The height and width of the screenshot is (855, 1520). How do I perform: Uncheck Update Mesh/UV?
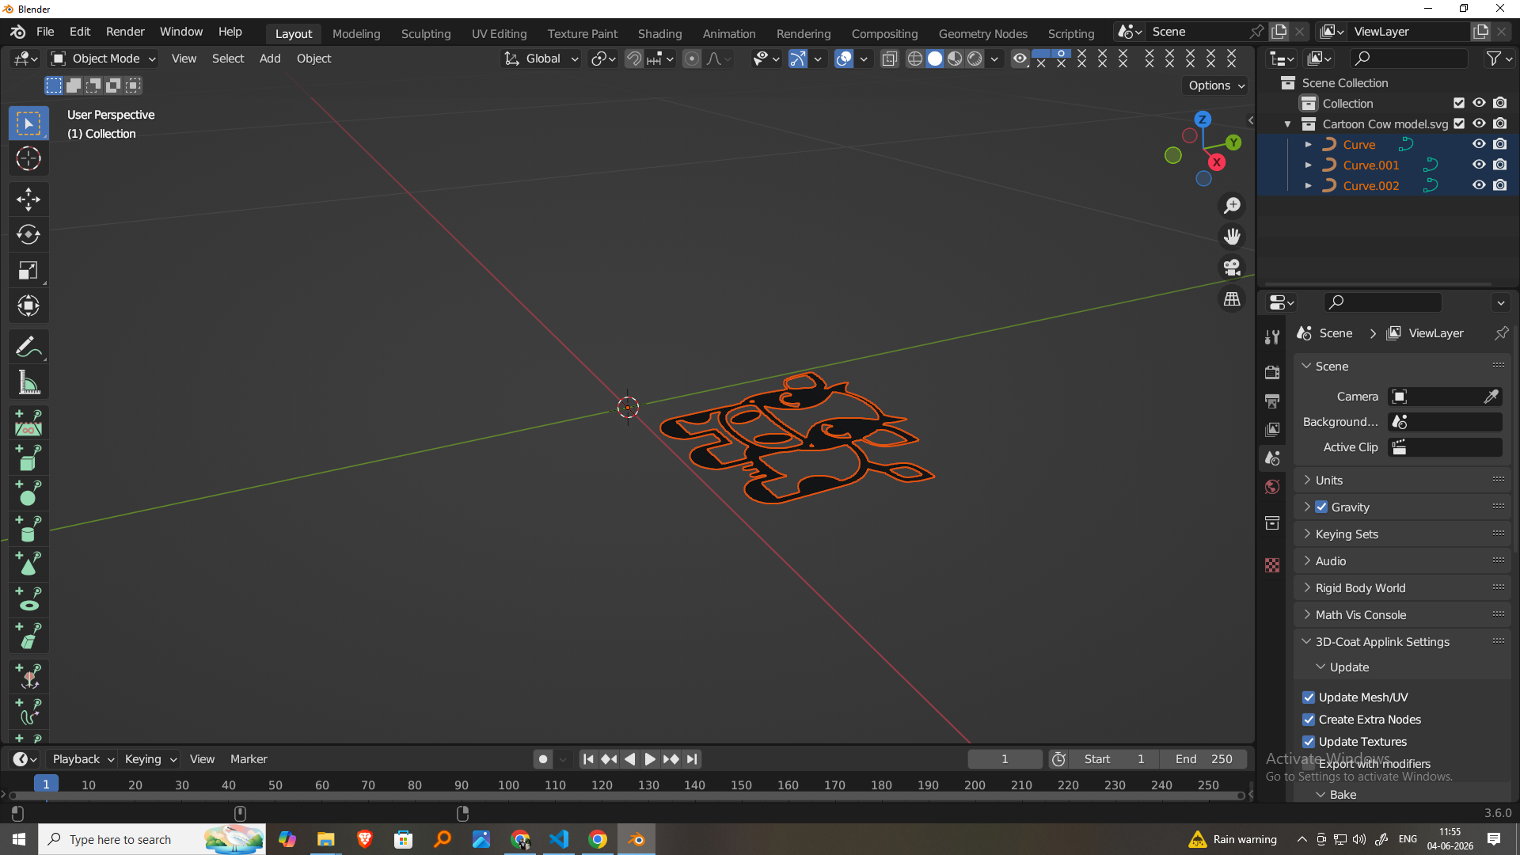[1309, 697]
